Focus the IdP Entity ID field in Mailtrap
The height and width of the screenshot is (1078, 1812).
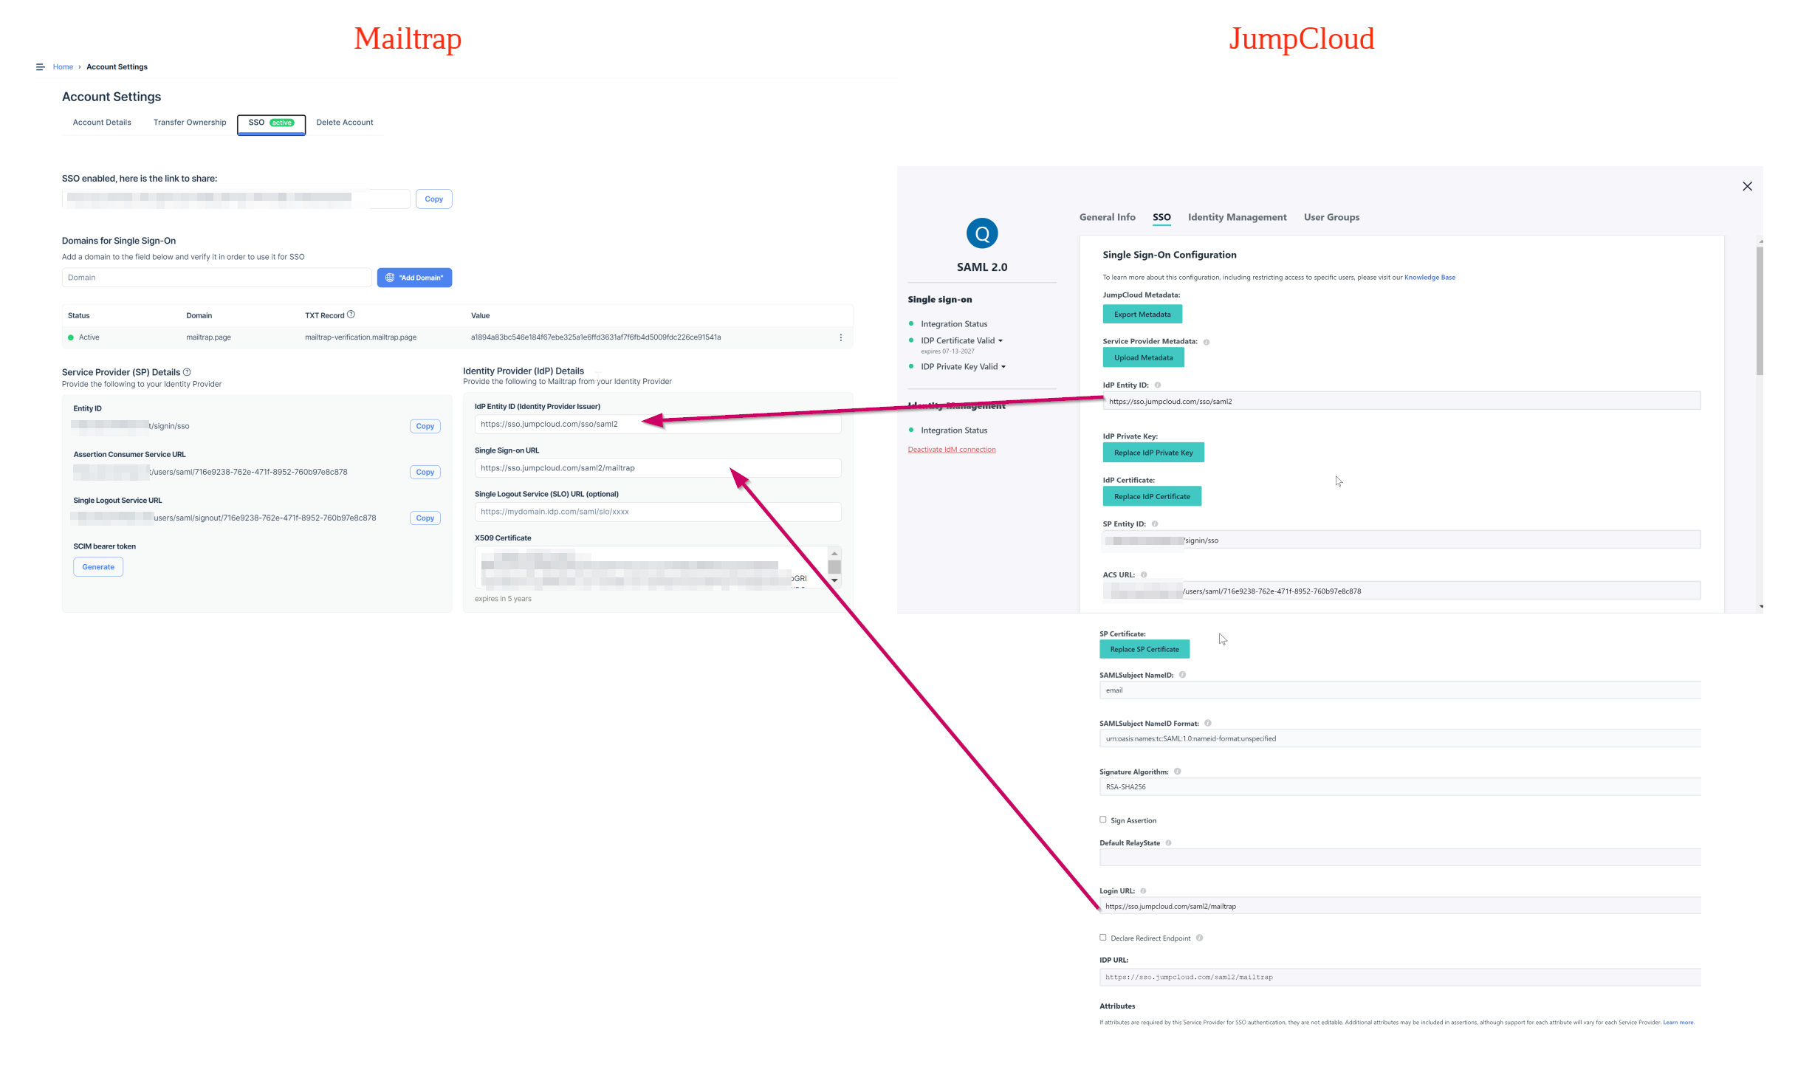point(657,425)
